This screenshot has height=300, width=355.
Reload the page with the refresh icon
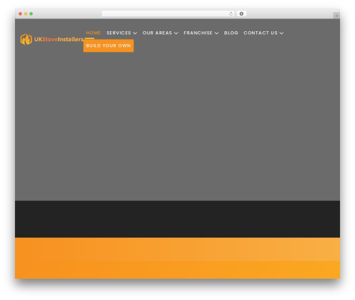click(231, 14)
